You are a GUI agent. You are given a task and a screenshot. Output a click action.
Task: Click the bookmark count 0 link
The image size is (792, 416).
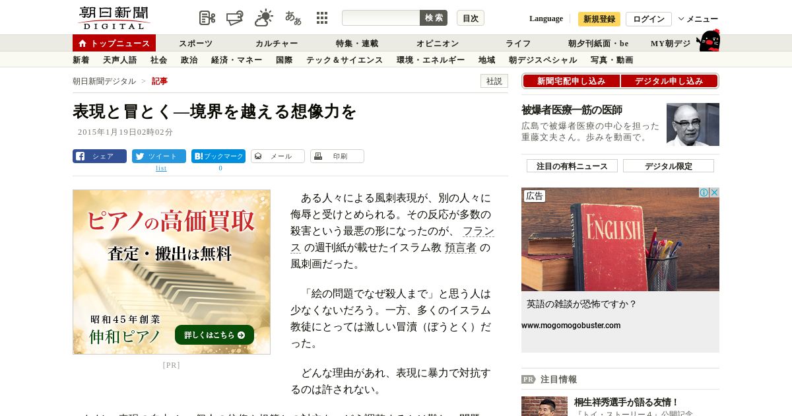(220, 168)
